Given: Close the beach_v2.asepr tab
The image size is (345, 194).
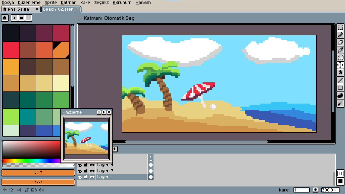Looking at the screenshot, I should point(78,9).
